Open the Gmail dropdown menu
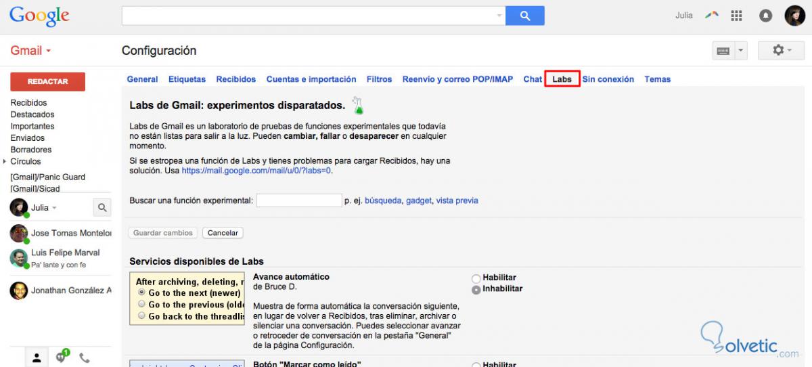 pyautogui.click(x=30, y=51)
